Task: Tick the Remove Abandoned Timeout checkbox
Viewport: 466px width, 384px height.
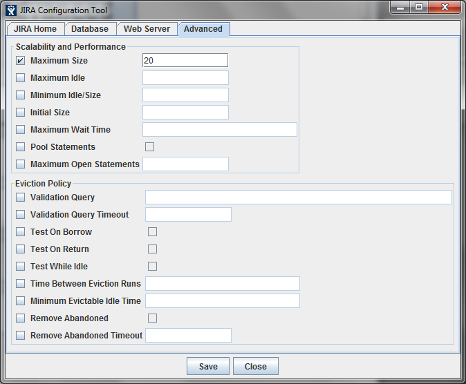Action: point(20,335)
